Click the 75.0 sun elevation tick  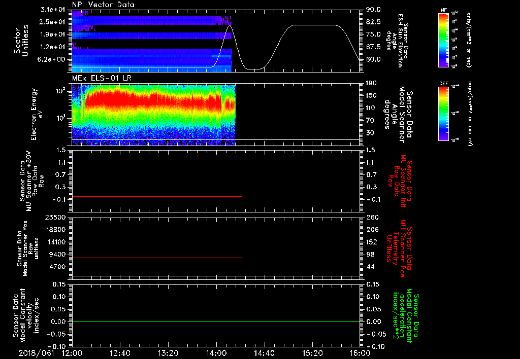click(x=373, y=34)
